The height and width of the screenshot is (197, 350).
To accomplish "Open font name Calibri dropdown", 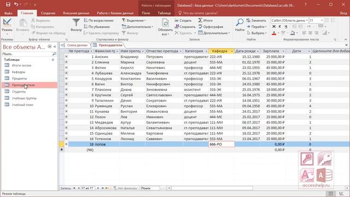I will (307, 20).
